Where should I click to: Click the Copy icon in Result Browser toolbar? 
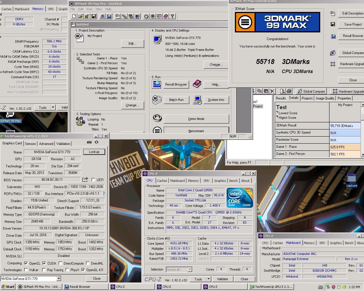click(259, 91)
